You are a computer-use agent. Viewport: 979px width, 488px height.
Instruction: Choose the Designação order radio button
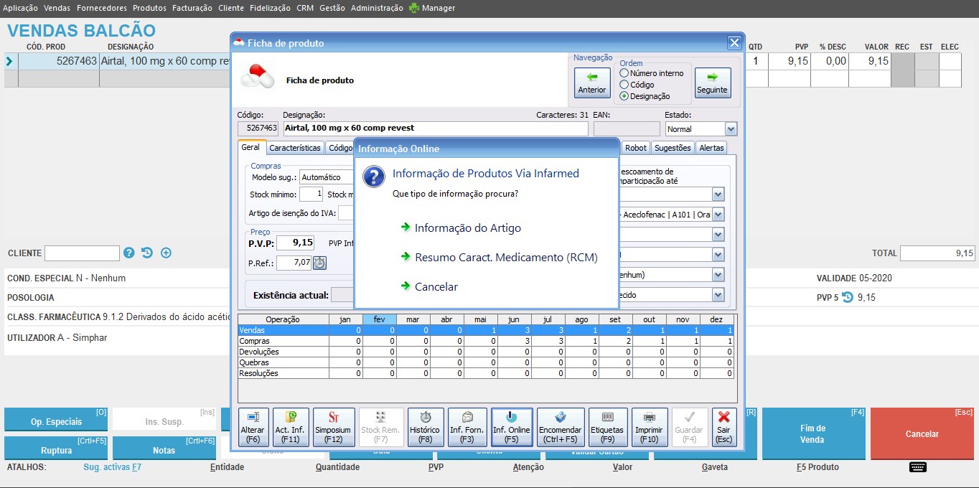[x=624, y=96]
